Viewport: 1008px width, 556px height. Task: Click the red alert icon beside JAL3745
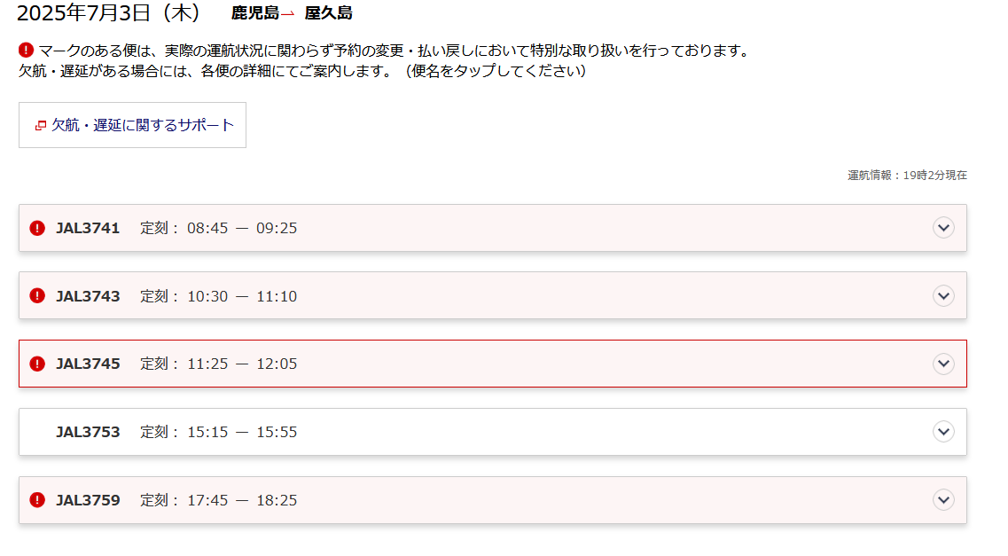[37, 364]
